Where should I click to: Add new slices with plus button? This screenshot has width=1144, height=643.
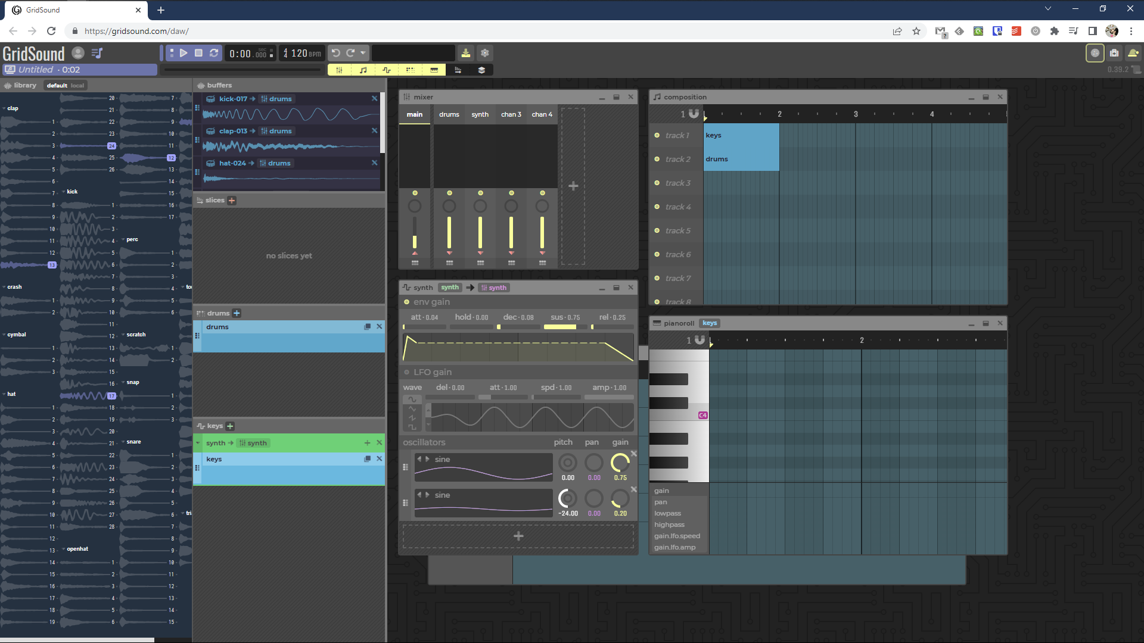click(232, 201)
